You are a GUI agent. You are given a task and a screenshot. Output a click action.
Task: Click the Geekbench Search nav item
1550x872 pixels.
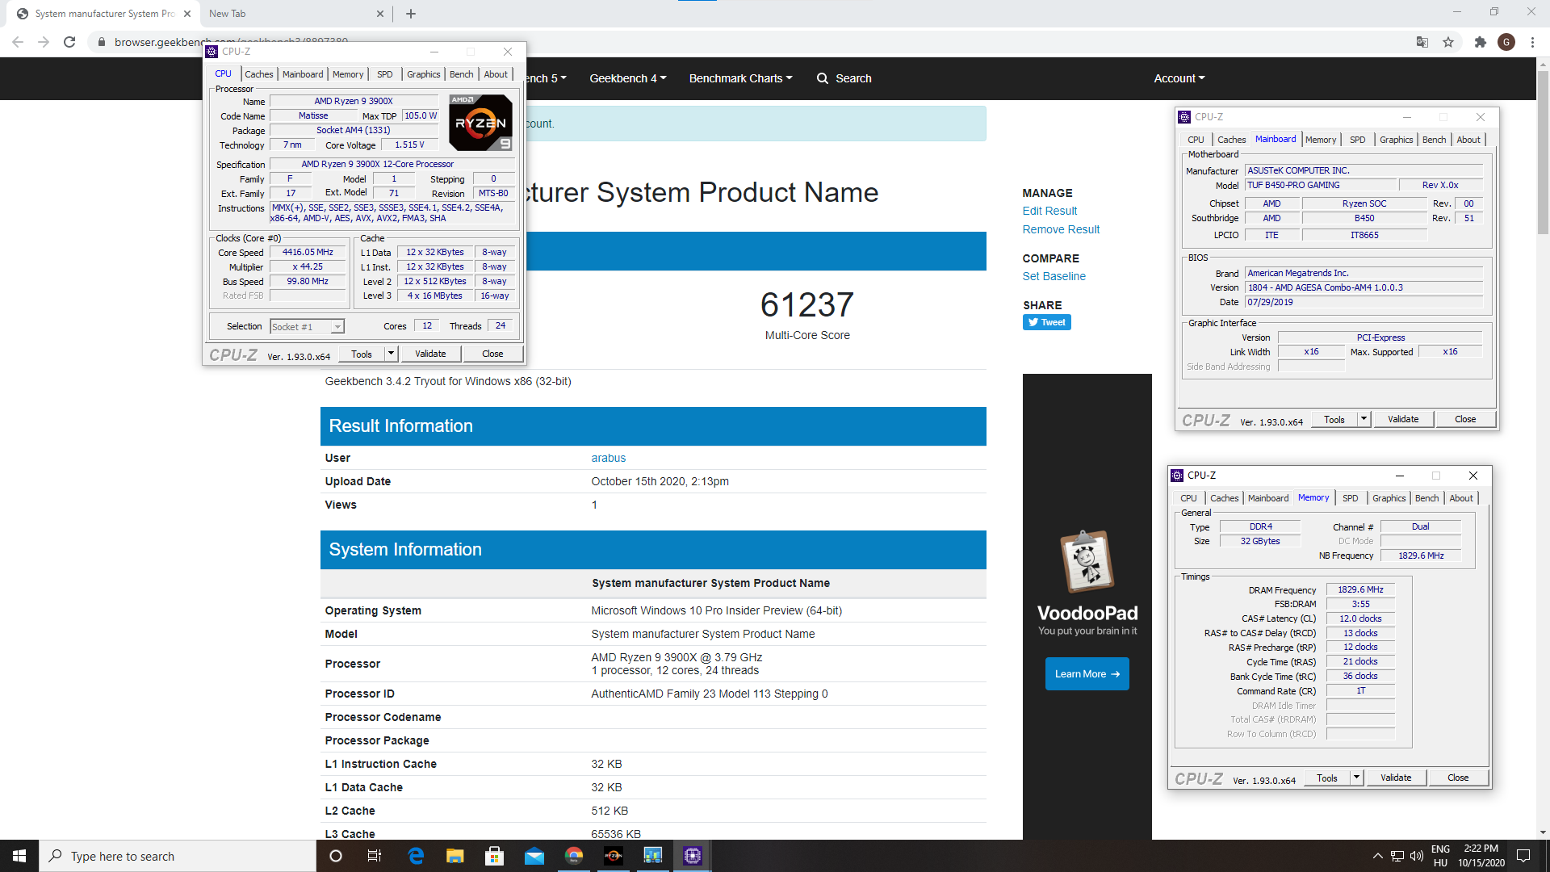(x=844, y=78)
